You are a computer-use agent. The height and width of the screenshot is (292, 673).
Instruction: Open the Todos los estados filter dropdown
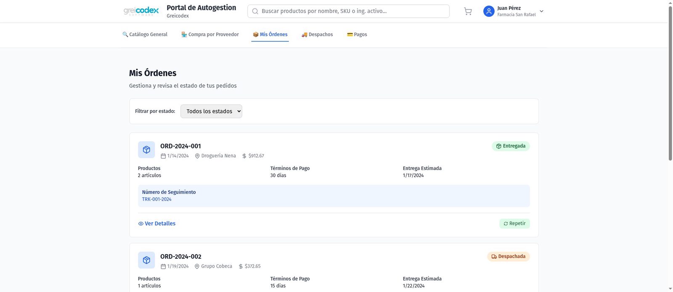tap(211, 111)
